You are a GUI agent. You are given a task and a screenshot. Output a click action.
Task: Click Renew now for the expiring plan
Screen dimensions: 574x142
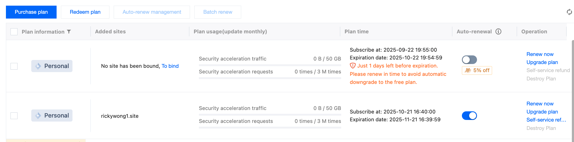pos(540,54)
